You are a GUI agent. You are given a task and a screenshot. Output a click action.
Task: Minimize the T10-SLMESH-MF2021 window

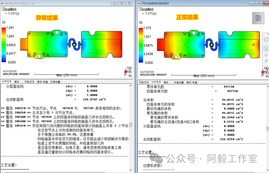pyautogui.click(x=252, y=3)
